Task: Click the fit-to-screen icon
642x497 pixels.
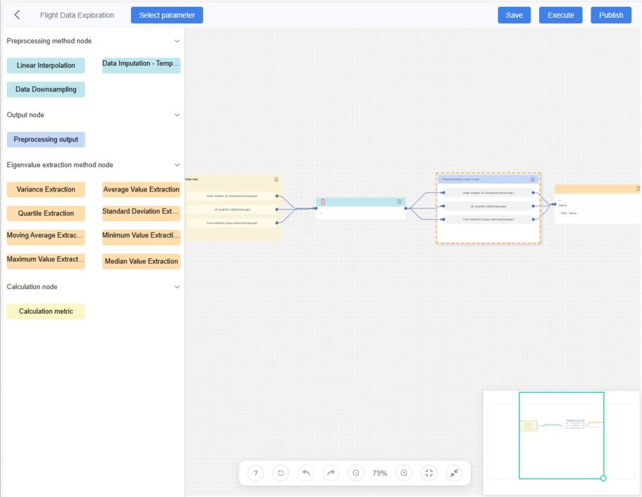Action: click(x=429, y=473)
